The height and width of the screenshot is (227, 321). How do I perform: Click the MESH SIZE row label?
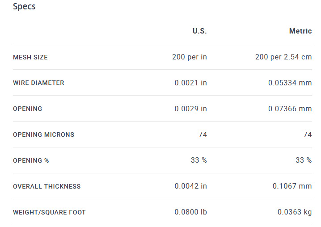30,57
